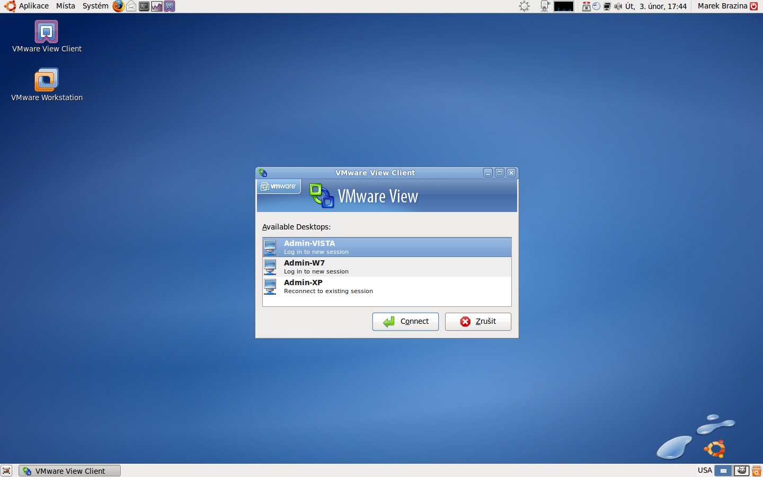The width and height of the screenshot is (763, 477).
Task: Click 'Reconnect to existing session' text
Action: coord(329,291)
